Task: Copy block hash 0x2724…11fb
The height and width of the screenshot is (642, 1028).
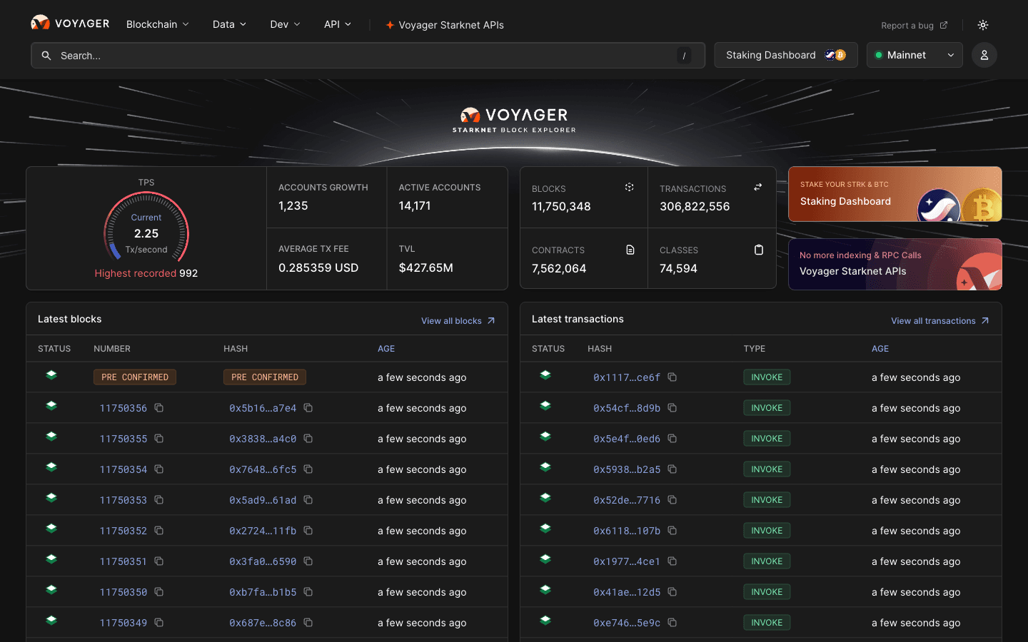Action: tap(308, 531)
